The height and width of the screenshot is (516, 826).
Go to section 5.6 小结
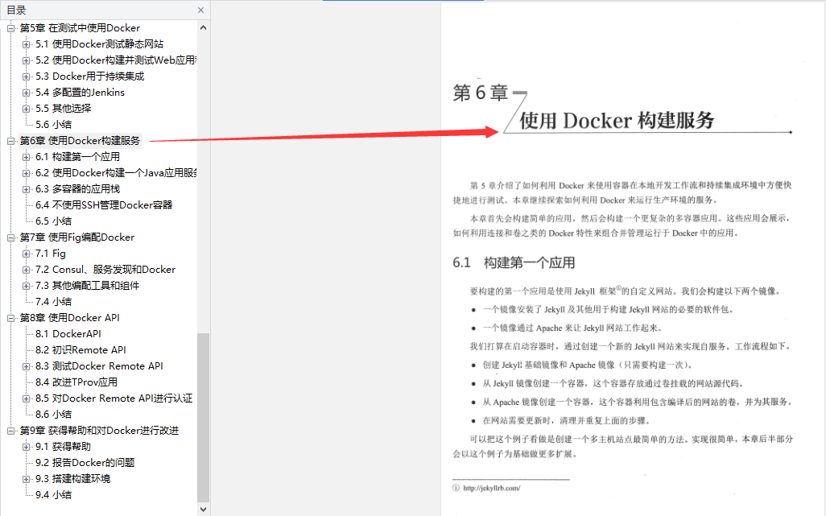(x=53, y=125)
